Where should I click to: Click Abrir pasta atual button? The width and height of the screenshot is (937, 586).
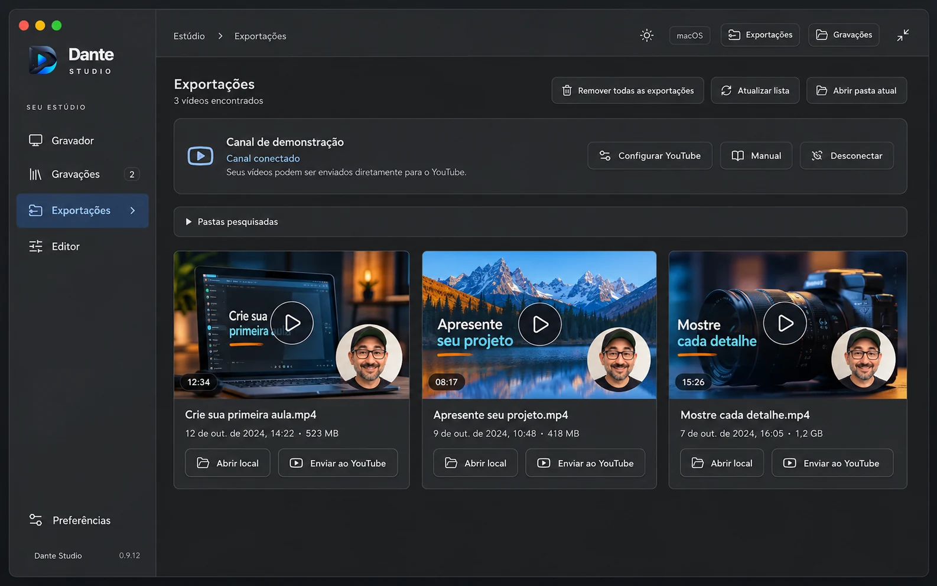[x=857, y=90]
